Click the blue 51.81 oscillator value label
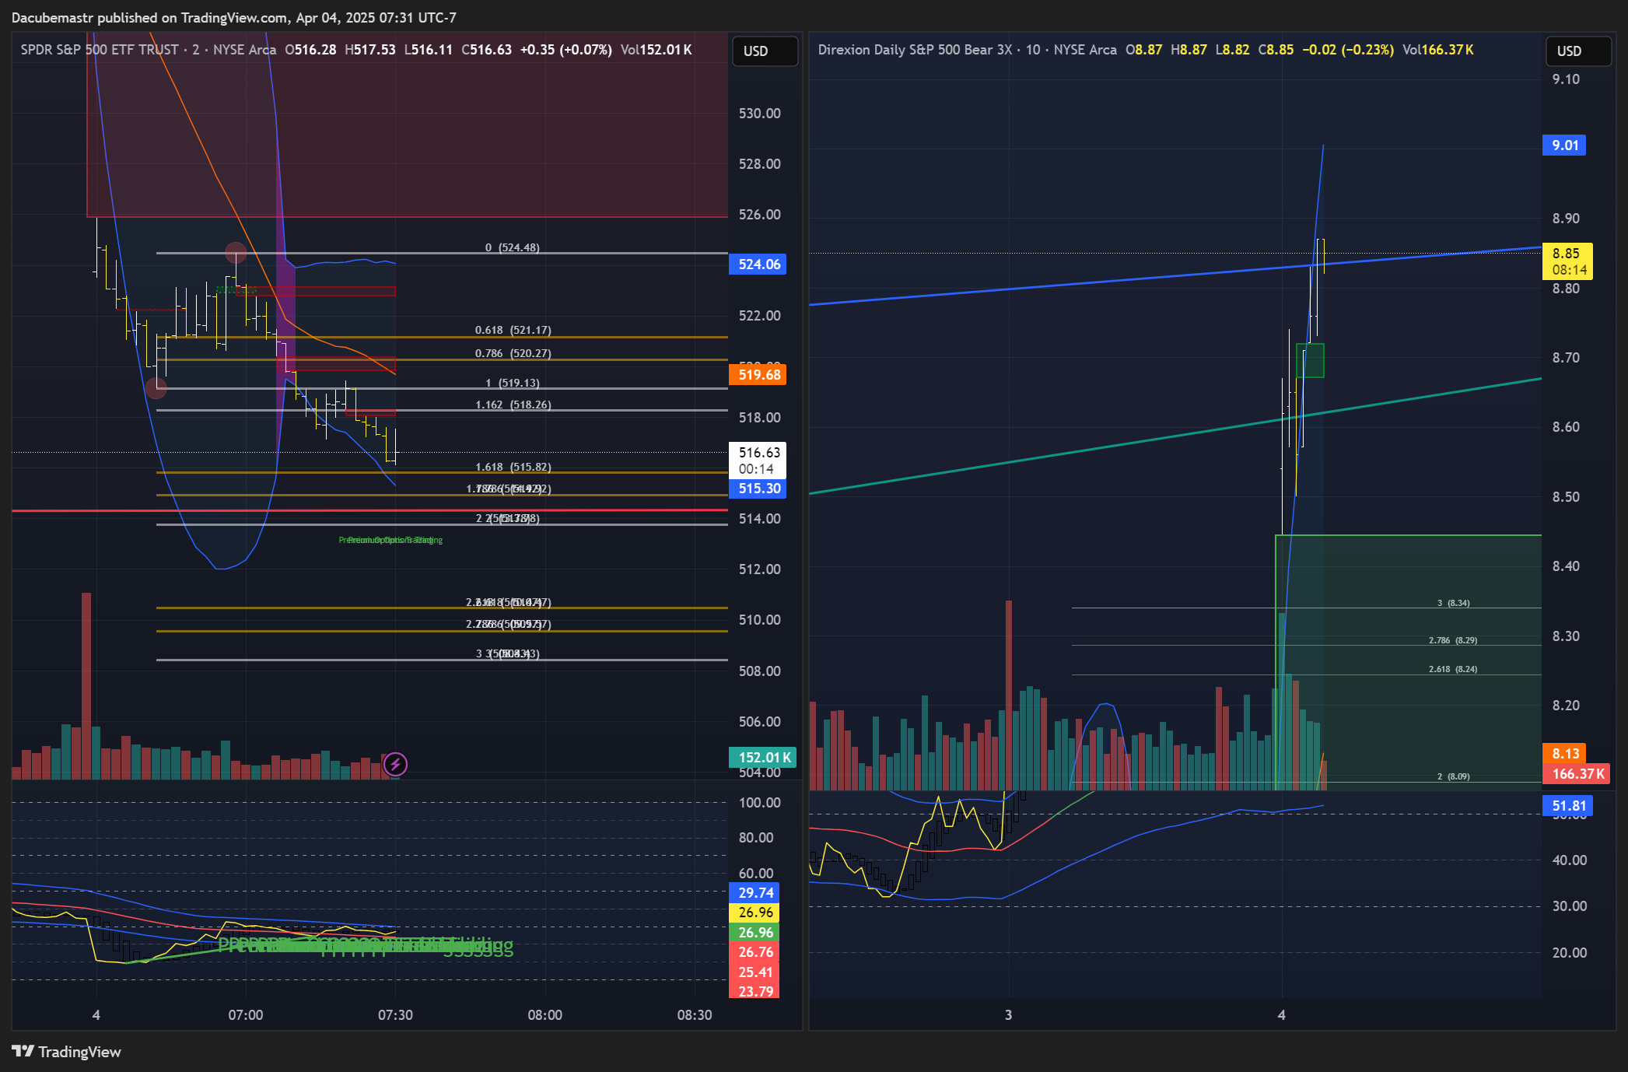 1567,807
